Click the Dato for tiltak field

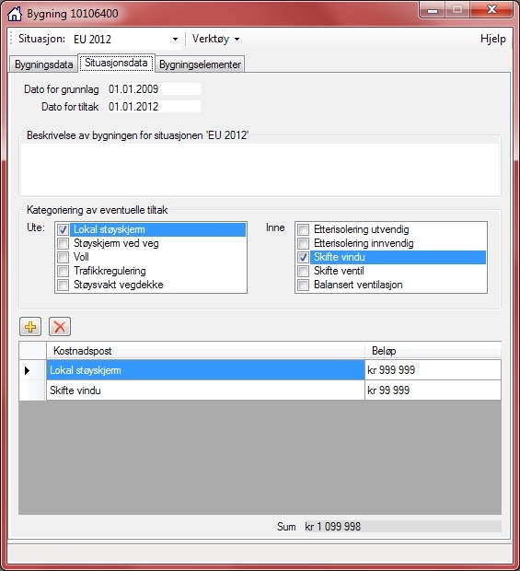pos(155,107)
